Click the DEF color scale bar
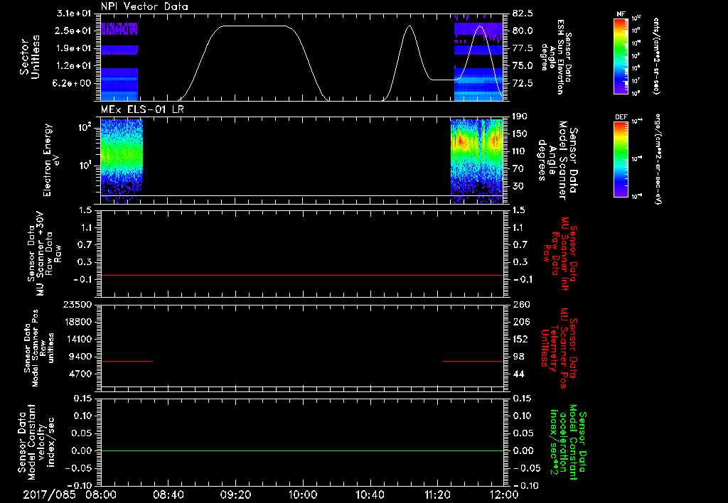728x503 pixels. 621,158
